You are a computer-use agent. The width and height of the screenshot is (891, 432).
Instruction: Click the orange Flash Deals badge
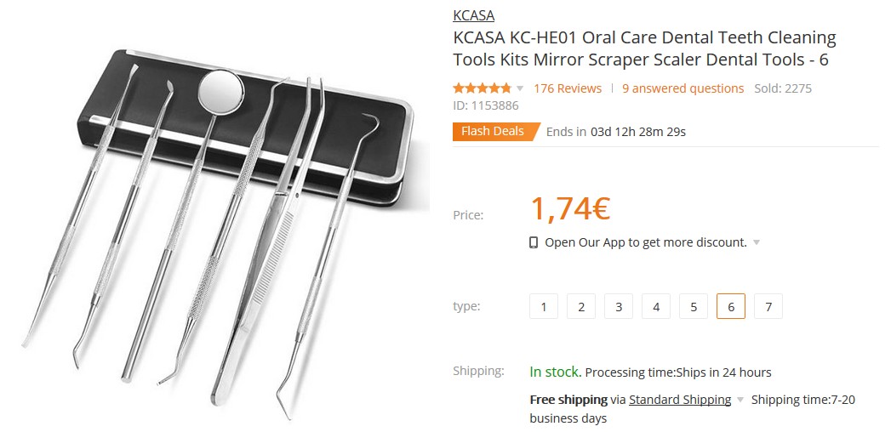click(x=496, y=131)
